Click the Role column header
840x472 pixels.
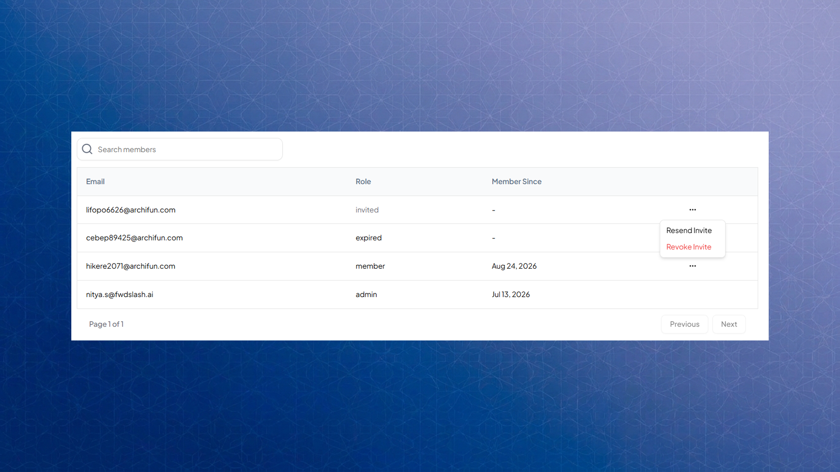coord(363,181)
